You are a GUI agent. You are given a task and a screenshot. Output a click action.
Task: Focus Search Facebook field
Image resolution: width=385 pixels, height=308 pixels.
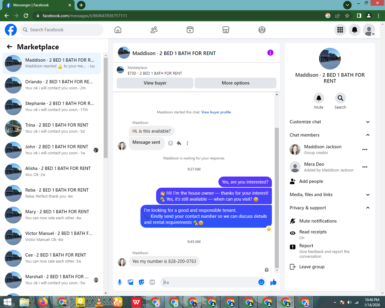click(x=62, y=30)
